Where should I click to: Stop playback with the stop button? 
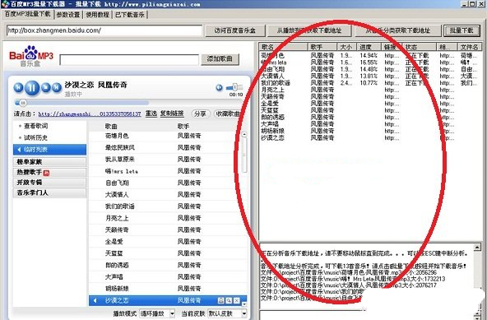click(46, 88)
